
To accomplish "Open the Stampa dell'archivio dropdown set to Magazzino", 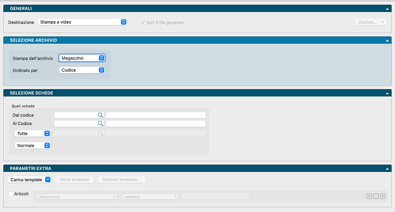I will click(82, 58).
